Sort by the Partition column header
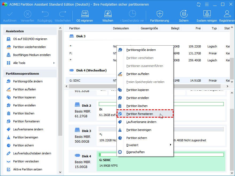The height and width of the screenshot is (176, 235). pyautogui.click(x=75, y=28)
